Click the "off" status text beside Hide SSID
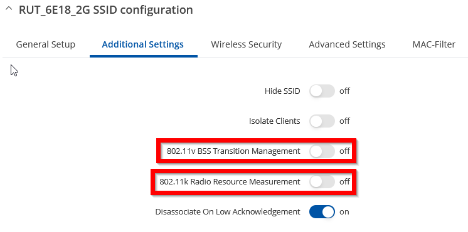Screen dimensions: 468x232 (x=345, y=91)
